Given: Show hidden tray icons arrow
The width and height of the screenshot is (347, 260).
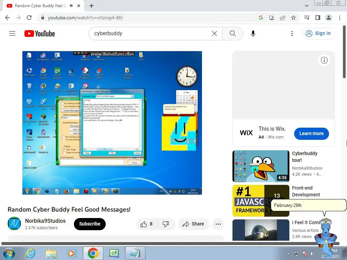Looking at the screenshot, I should click(288, 254).
